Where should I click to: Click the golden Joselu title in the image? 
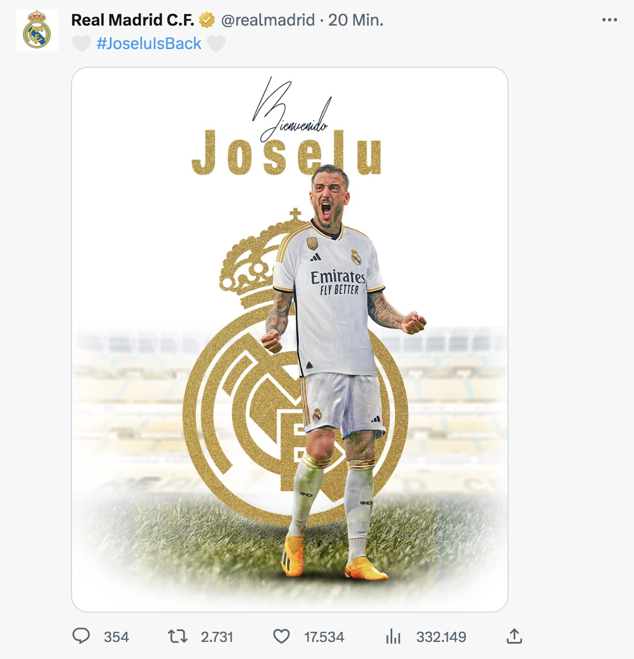[287, 153]
